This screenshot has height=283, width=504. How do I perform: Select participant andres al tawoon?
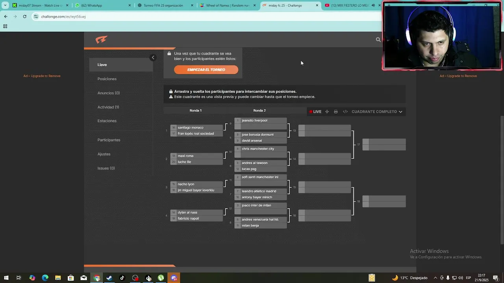(261, 163)
